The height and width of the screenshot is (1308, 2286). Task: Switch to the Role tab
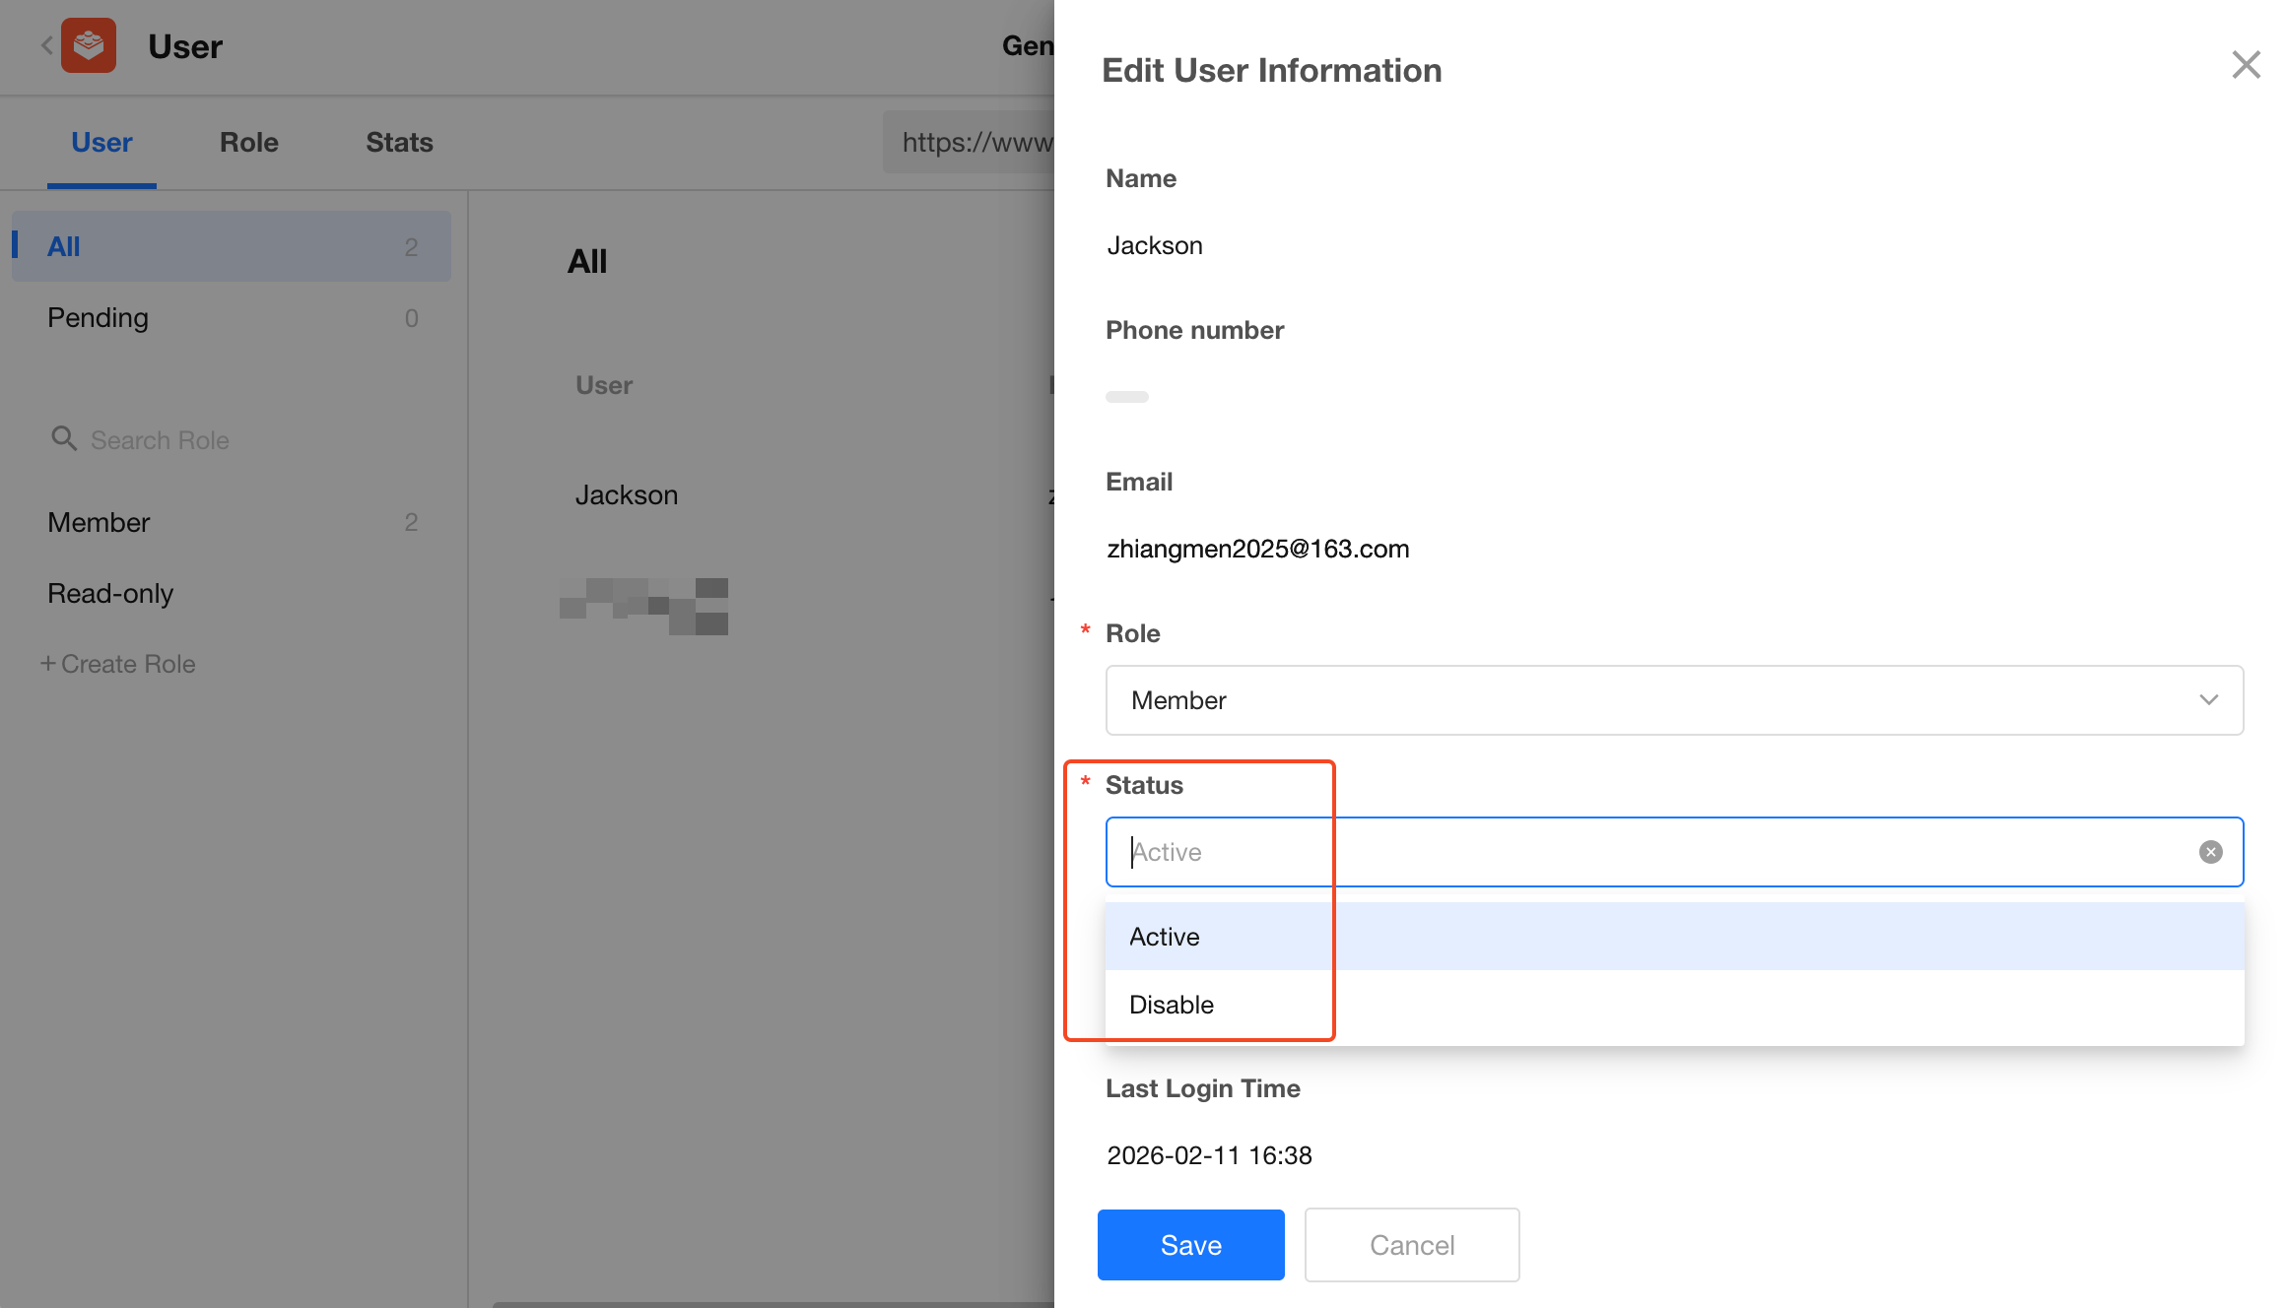point(248,142)
